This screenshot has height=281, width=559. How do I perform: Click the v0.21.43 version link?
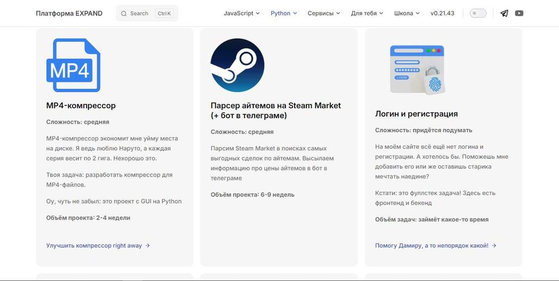pyautogui.click(x=442, y=13)
